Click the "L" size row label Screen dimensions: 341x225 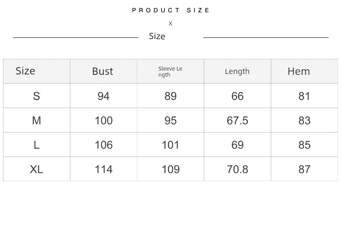tap(37, 145)
